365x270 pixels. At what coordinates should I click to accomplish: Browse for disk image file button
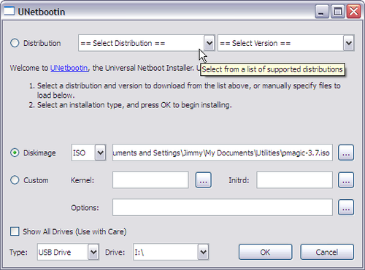[346, 153]
